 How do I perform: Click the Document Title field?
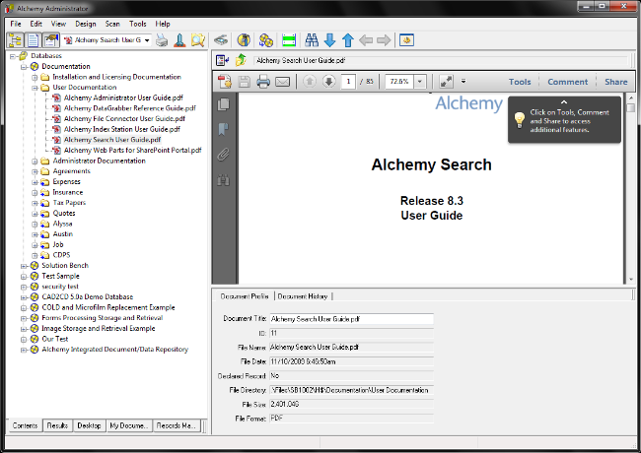pos(351,319)
